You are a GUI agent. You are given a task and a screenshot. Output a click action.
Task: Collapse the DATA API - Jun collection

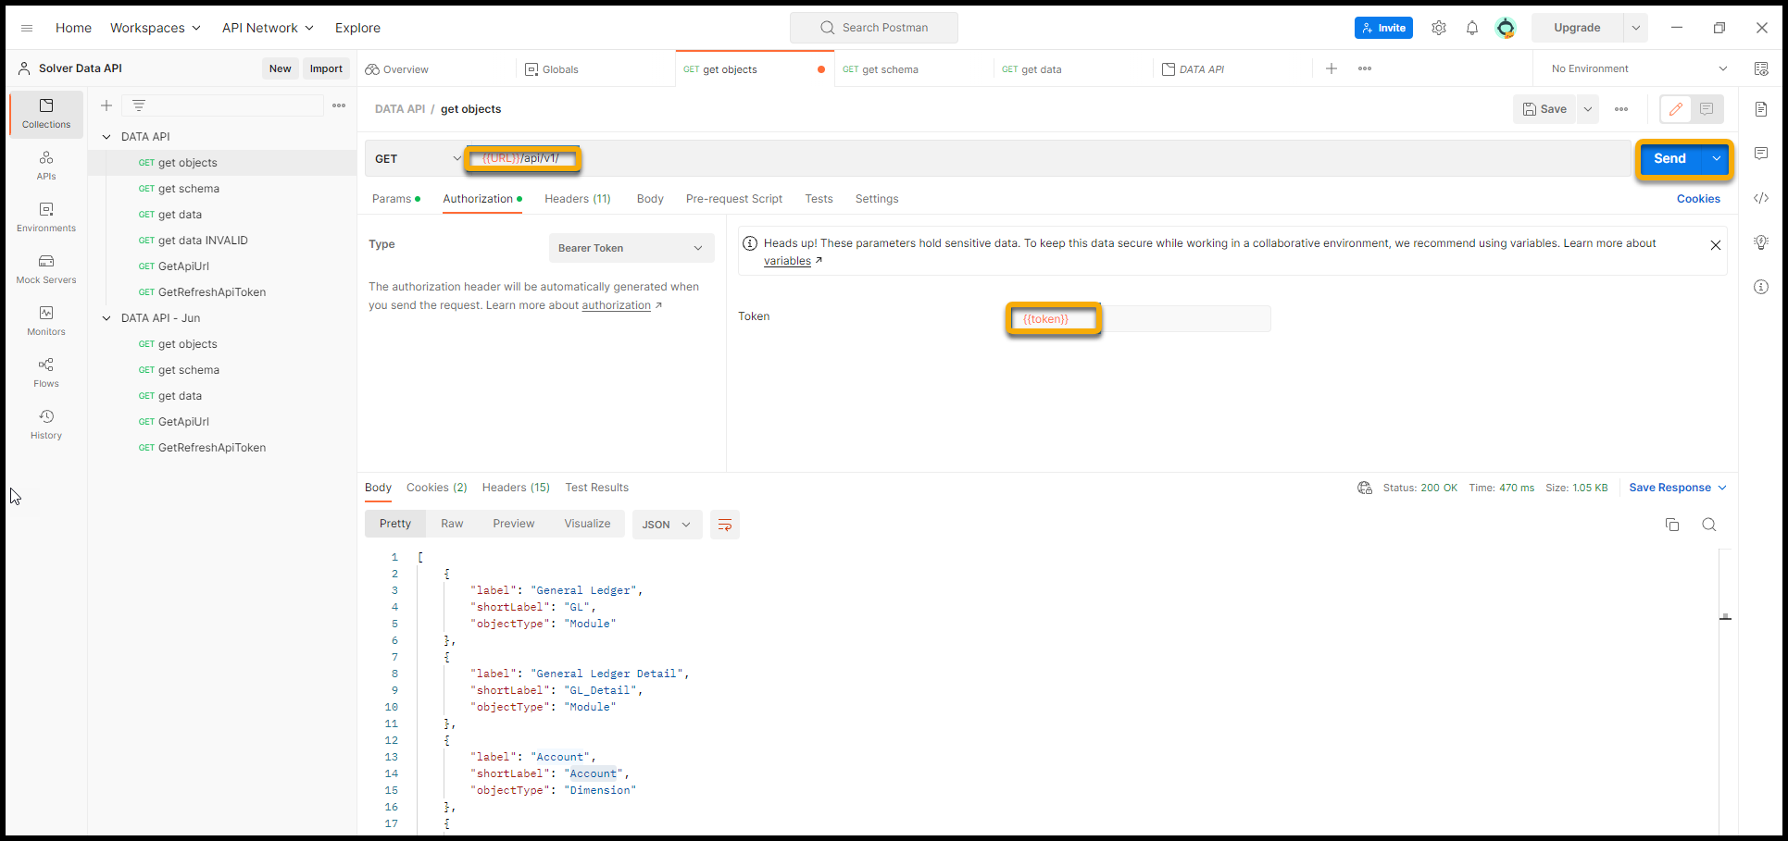pyautogui.click(x=106, y=318)
